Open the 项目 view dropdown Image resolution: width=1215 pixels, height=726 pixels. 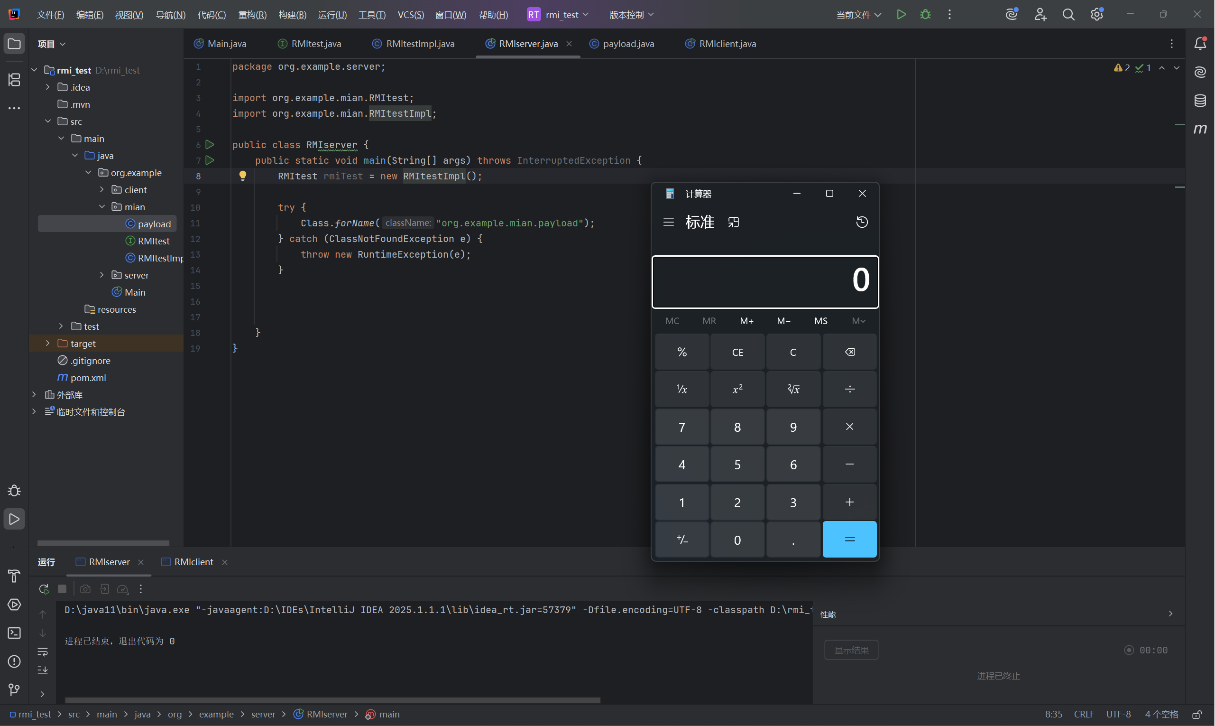(x=51, y=44)
